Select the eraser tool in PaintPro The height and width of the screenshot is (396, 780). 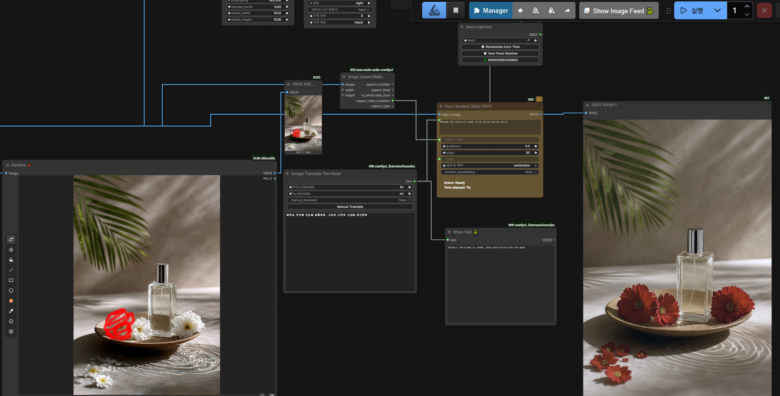click(11, 250)
